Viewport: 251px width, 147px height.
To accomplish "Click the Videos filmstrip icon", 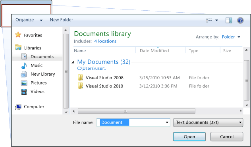I will click(x=24, y=92).
